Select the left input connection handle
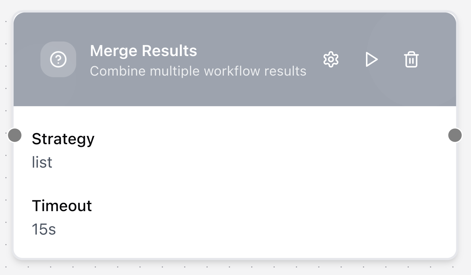Image resolution: width=471 pixels, height=275 pixels. (x=15, y=135)
